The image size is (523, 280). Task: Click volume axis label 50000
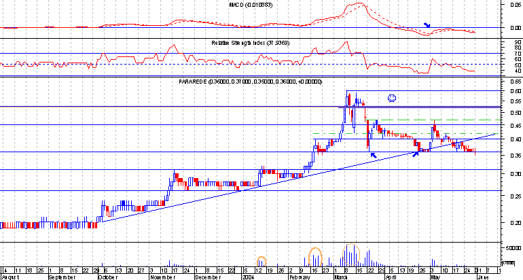[514, 248]
